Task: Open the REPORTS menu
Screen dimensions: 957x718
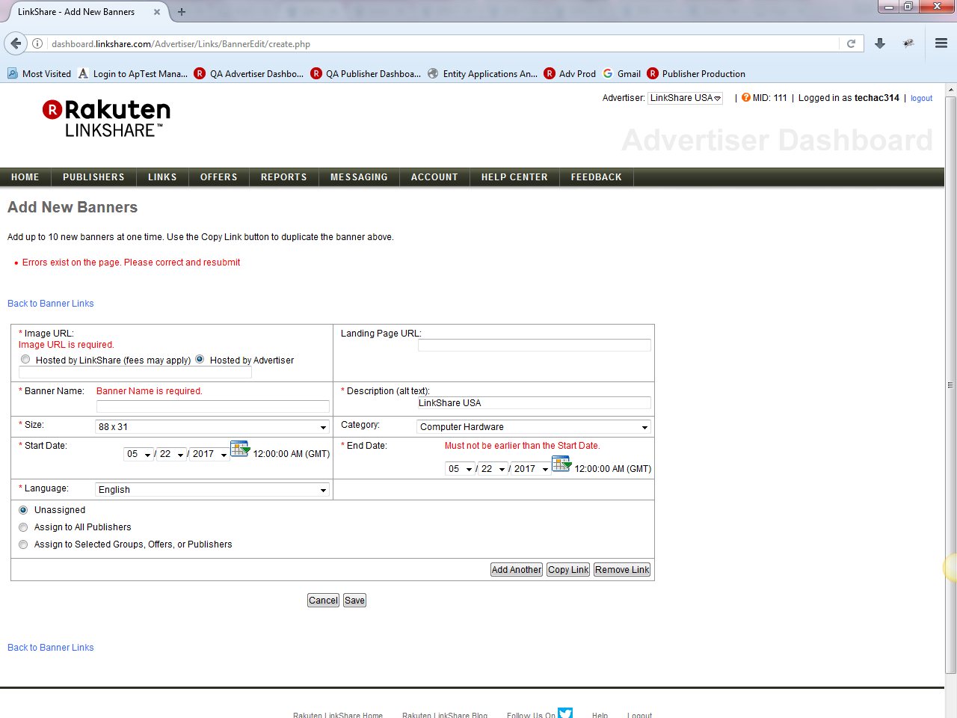Action: pos(283,177)
